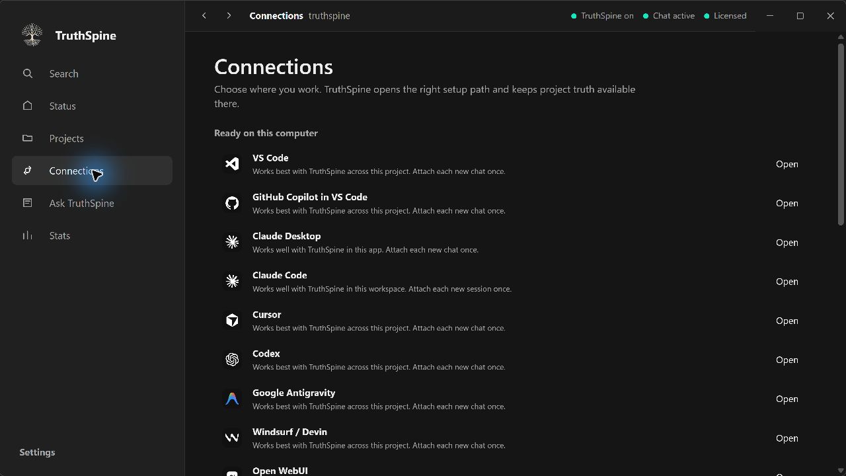Click the Connections plug icon in sidebar
846x476 pixels.
coord(28,171)
